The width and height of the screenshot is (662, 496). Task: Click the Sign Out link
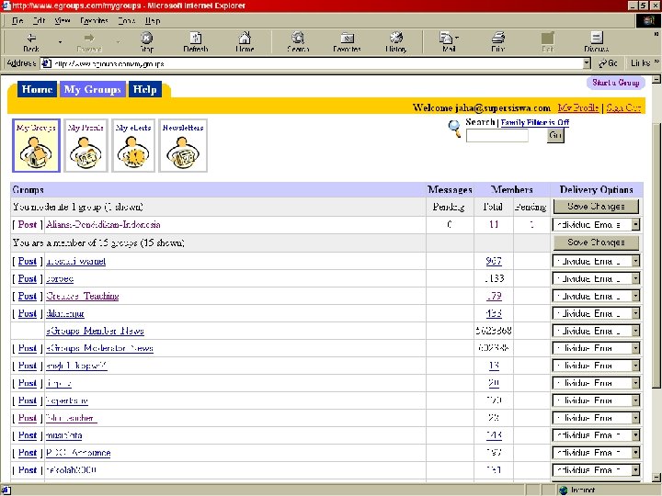(623, 107)
